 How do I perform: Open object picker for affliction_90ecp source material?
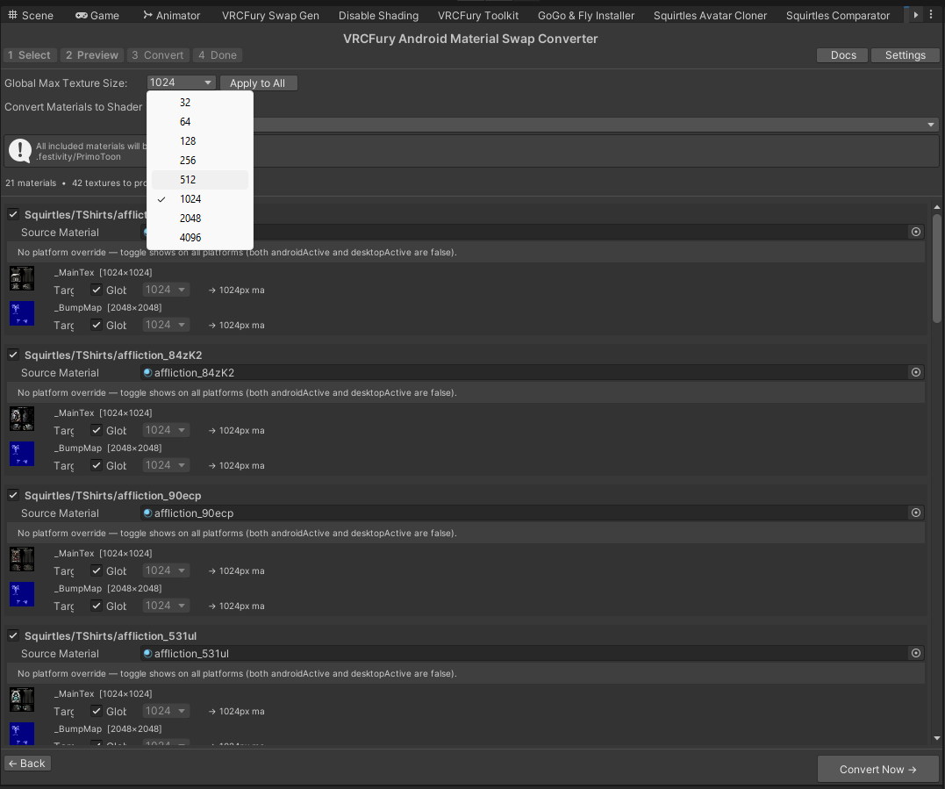click(915, 513)
